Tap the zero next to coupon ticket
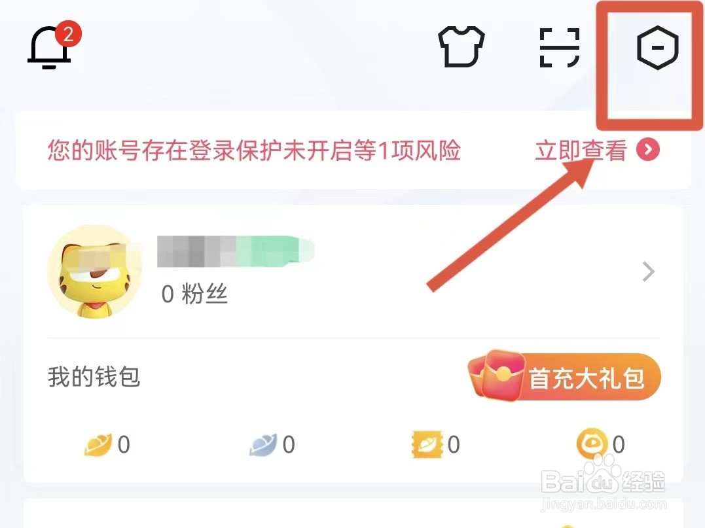 tap(454, 445)
